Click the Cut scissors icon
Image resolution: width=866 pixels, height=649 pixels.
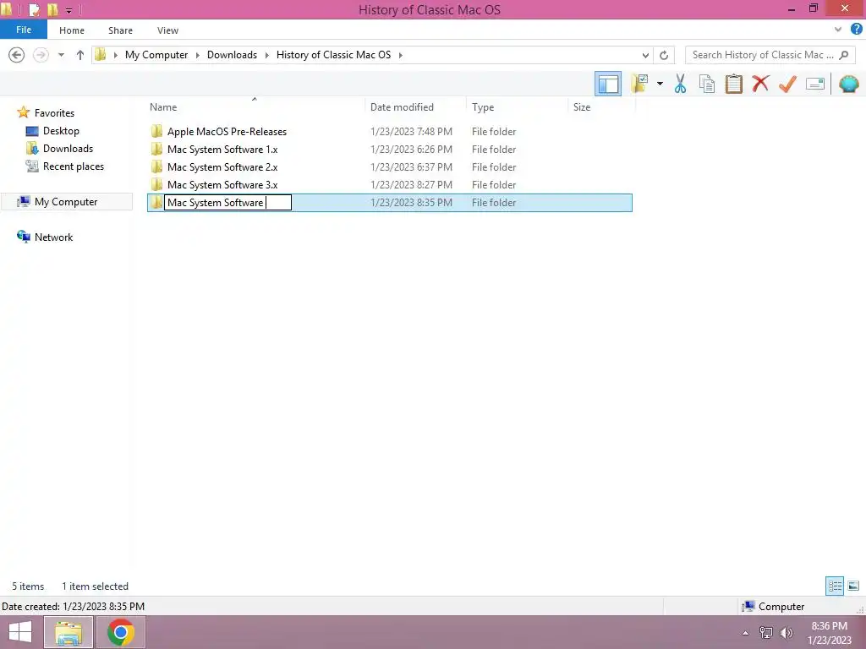coord(680,84)
